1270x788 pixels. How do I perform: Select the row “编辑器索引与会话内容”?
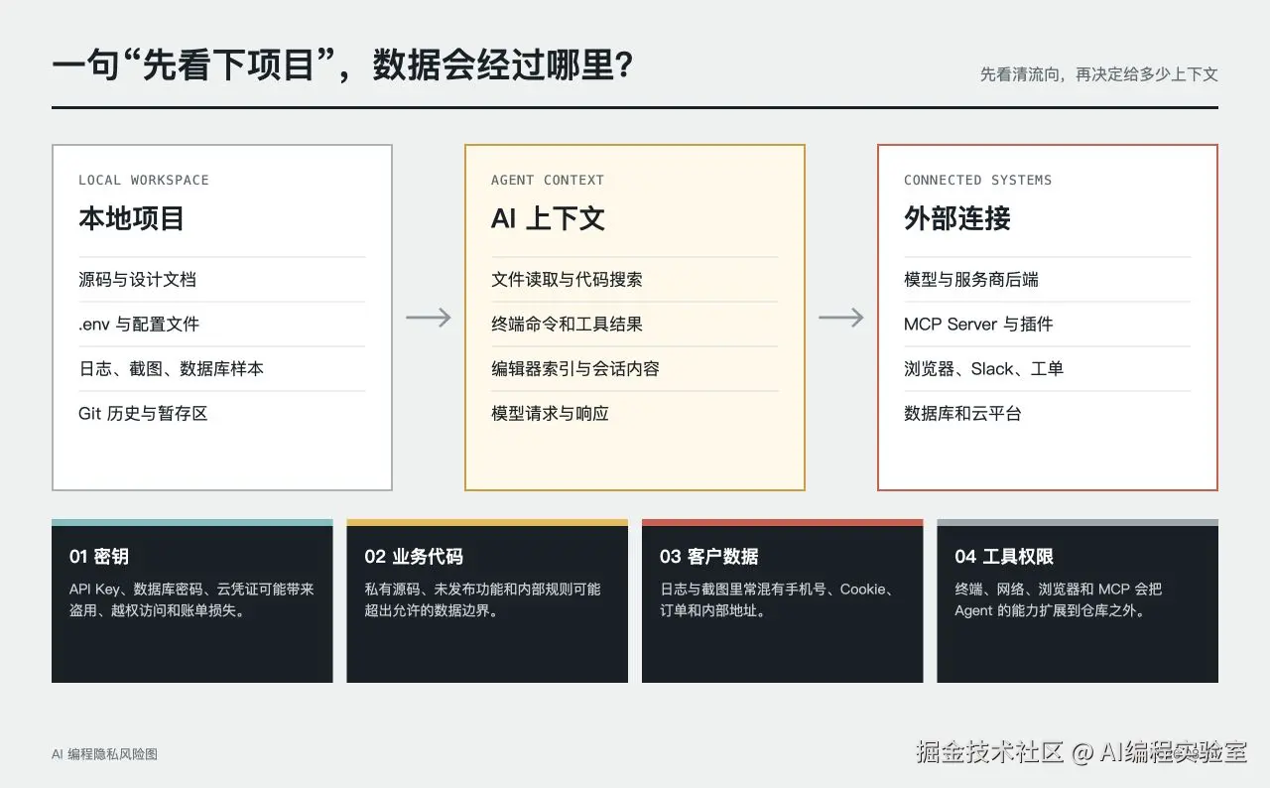click(635, 369)
